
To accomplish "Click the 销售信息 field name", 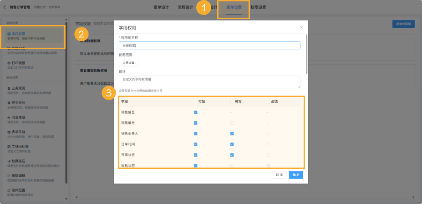I will pyautogui.click(x=127, y=112).
